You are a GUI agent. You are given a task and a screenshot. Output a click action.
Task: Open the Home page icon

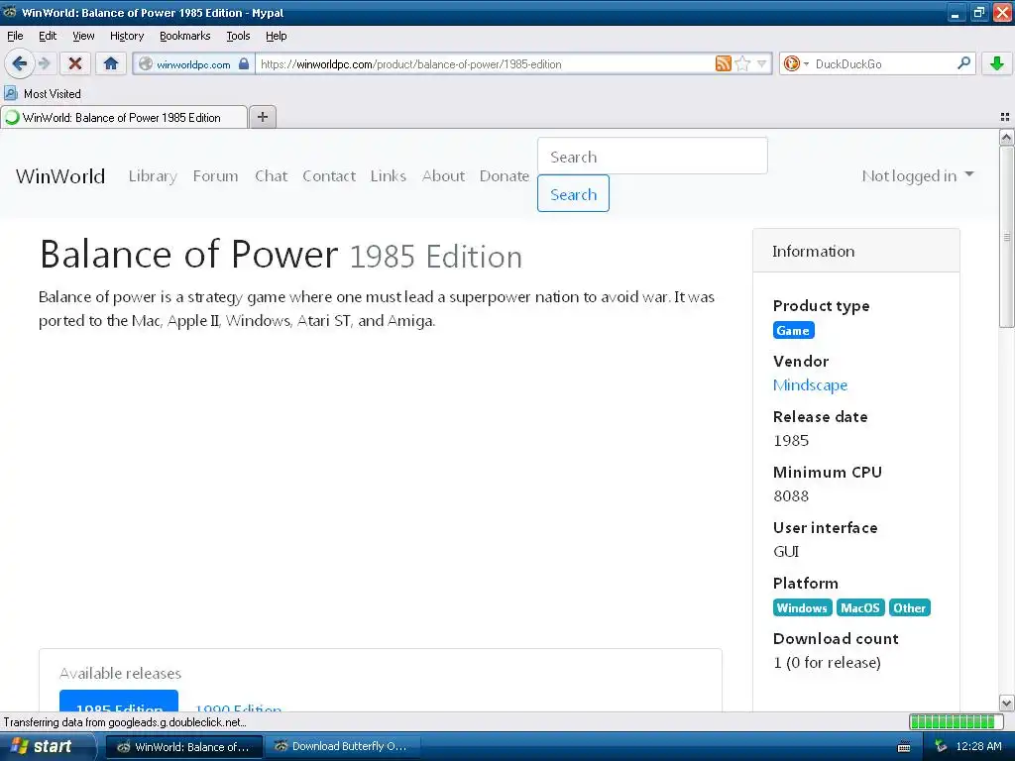(x=111, y=63)
